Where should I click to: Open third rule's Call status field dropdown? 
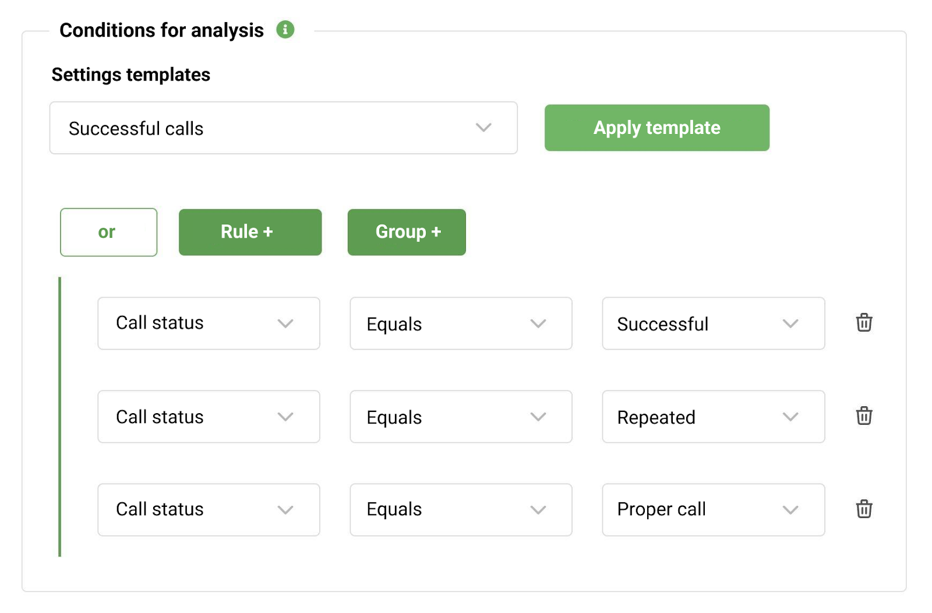209,510
